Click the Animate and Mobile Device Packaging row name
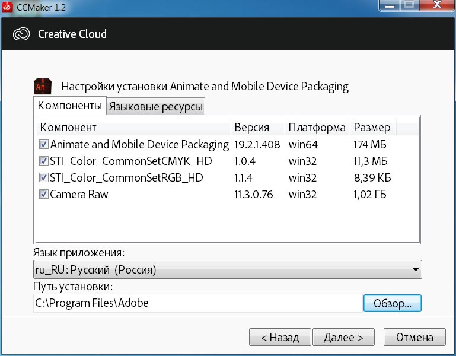This screenshot has width=456, height=356. coord(139,145)
